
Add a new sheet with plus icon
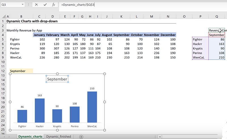coord(81,137)
